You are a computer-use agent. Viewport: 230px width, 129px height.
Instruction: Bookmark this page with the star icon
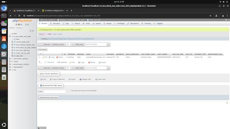(x=210, y=16)
